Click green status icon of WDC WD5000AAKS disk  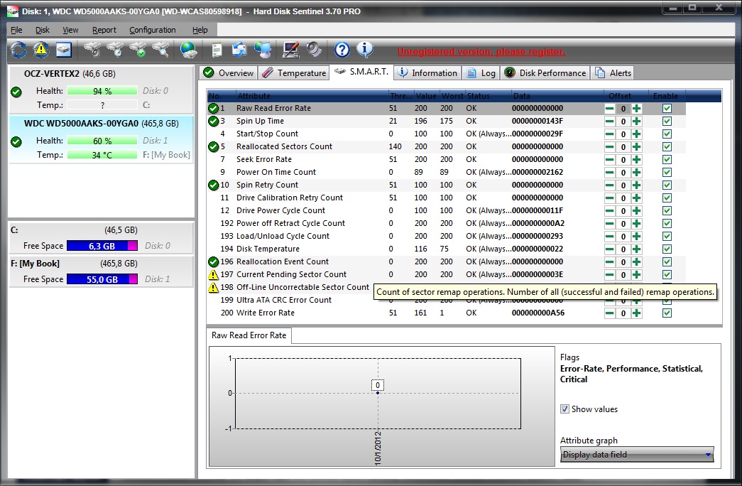pos(16,141)
